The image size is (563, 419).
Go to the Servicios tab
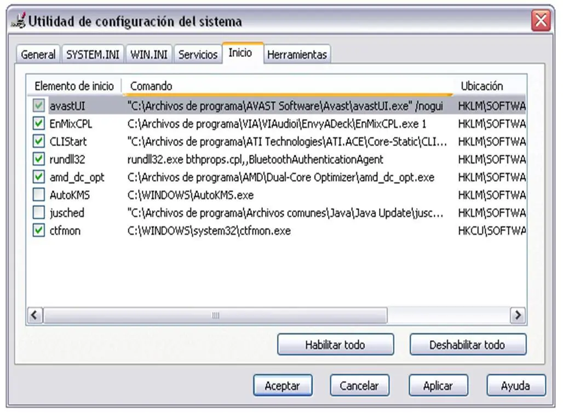click(198, 55)
